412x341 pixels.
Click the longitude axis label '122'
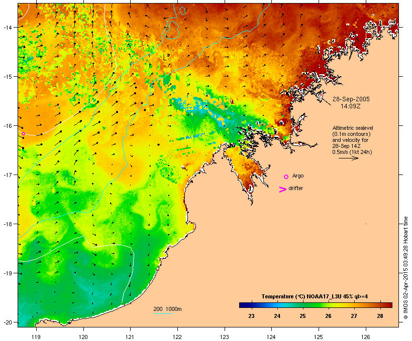(177, 337)
